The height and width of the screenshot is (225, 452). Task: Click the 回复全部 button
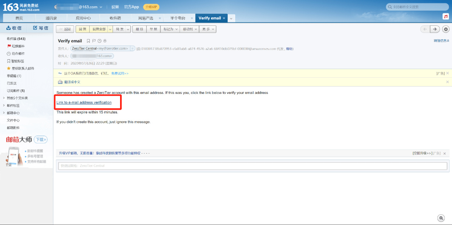pyautogui.click(x=99, y=29)
